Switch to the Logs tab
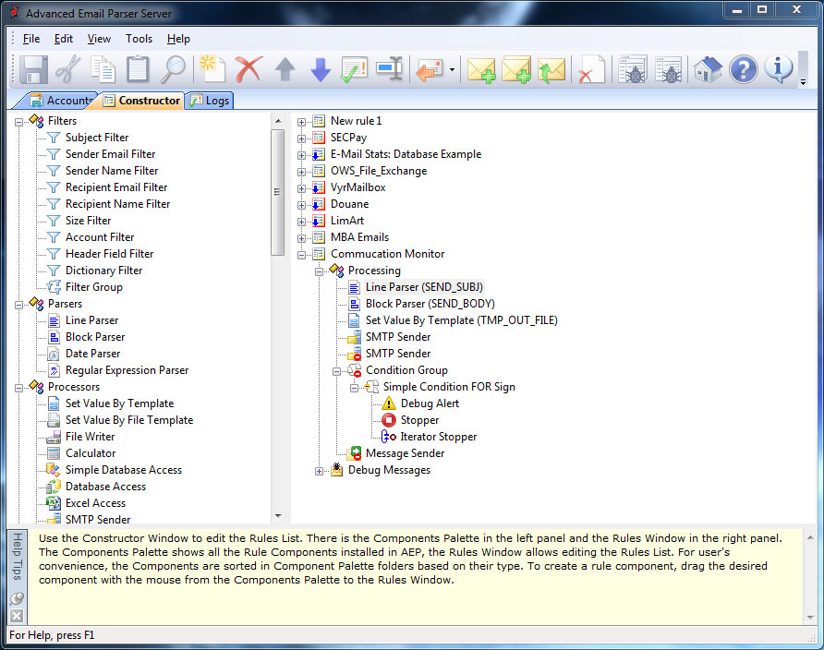Image resolution: width=824 pixels, height=650 pixels. tap(211, 101)
